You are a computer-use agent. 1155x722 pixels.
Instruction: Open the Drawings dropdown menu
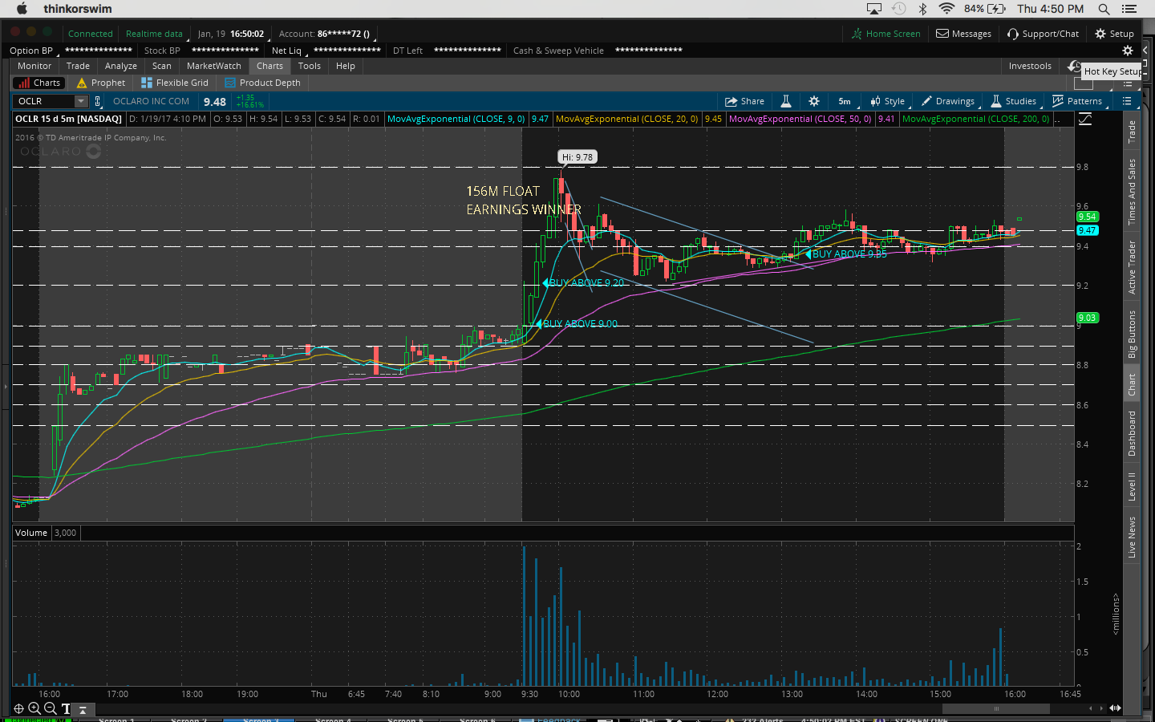pos(949,101)
